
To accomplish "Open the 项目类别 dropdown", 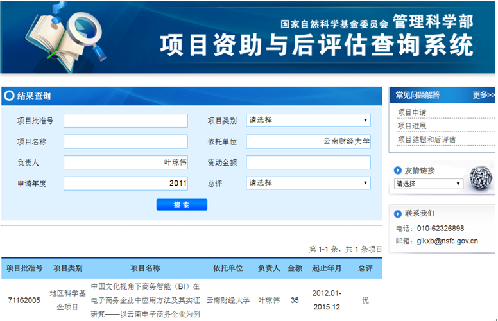I will [x=308, y=121].
